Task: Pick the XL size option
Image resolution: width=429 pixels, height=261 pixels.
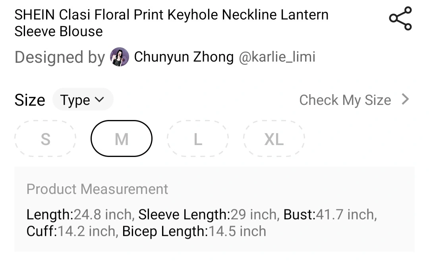Action: [274, 138]
